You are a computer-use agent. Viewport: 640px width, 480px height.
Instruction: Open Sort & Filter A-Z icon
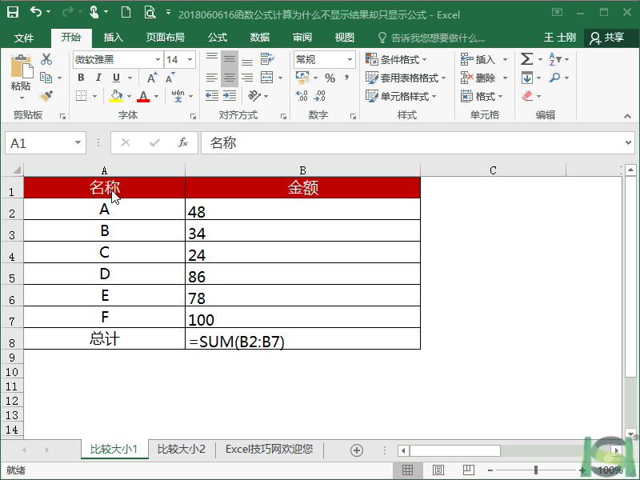pos(554,59)
